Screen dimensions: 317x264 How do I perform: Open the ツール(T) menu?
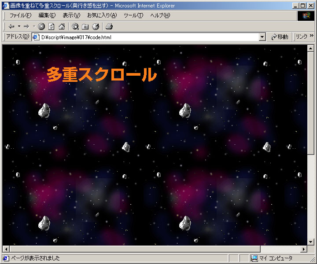click(133, 15)
